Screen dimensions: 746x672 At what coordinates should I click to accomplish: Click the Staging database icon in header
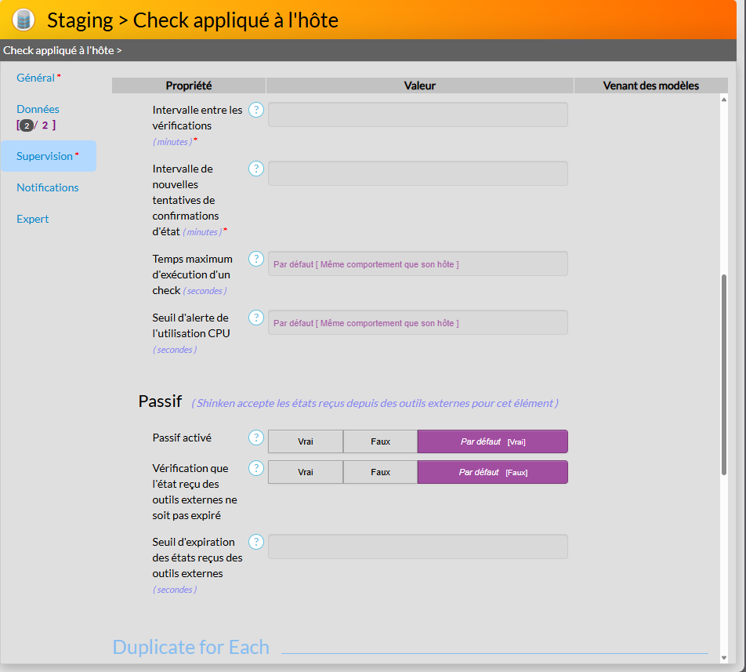24,20
